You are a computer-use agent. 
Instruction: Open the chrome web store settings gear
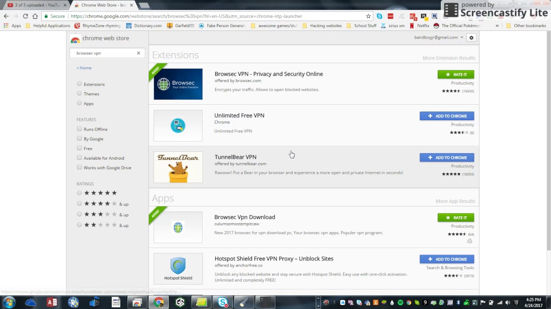(471, 38)
